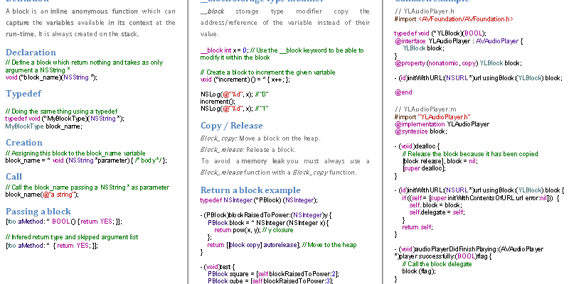Screen dimensions: 569x284
Task: Click the line "self.block = block;"
Action: click(x=436, y=205)
